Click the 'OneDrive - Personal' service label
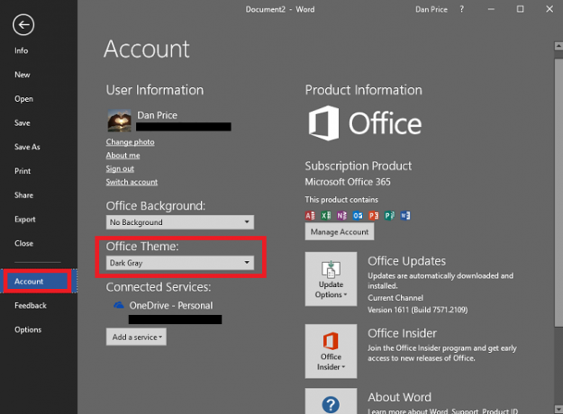The image size is (563, 414). (x=171, y=305)
